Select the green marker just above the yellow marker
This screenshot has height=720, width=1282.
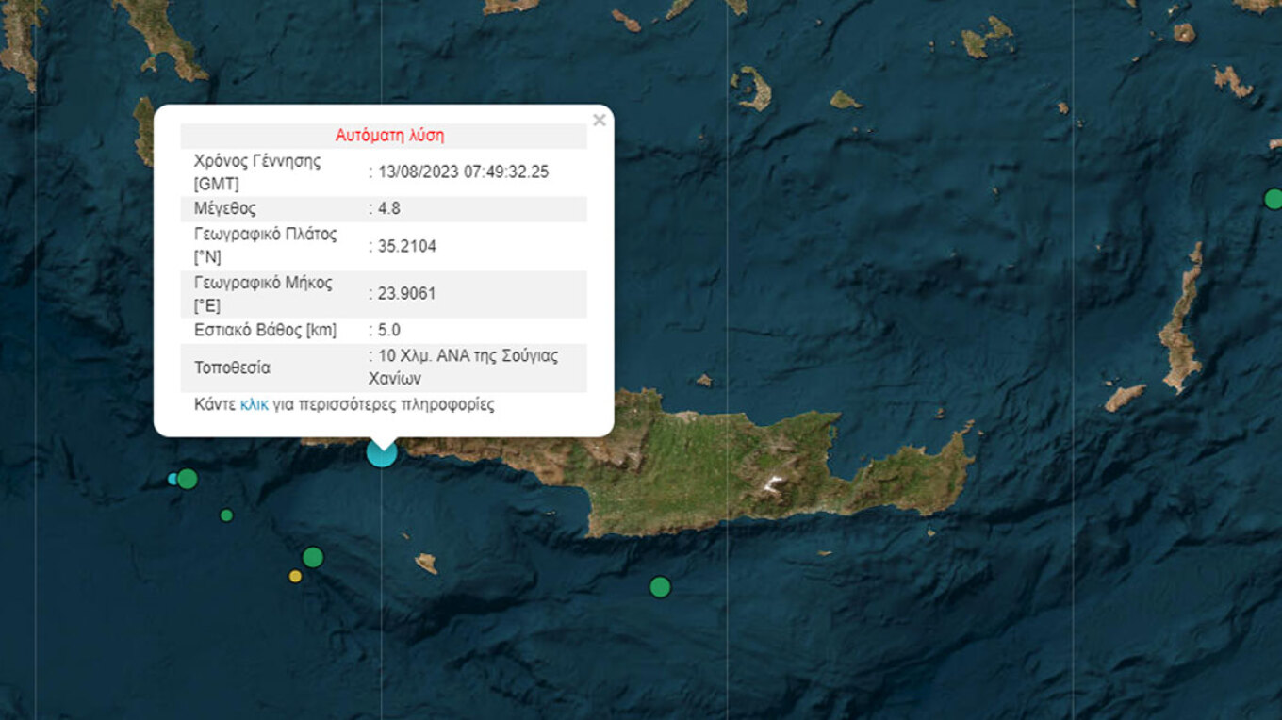[313, 557]
